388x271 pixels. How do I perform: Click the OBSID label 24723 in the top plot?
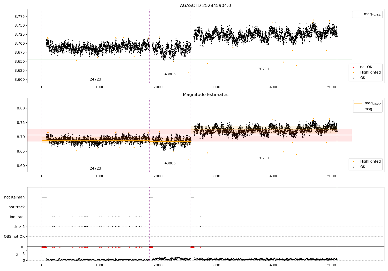point(95,79)
